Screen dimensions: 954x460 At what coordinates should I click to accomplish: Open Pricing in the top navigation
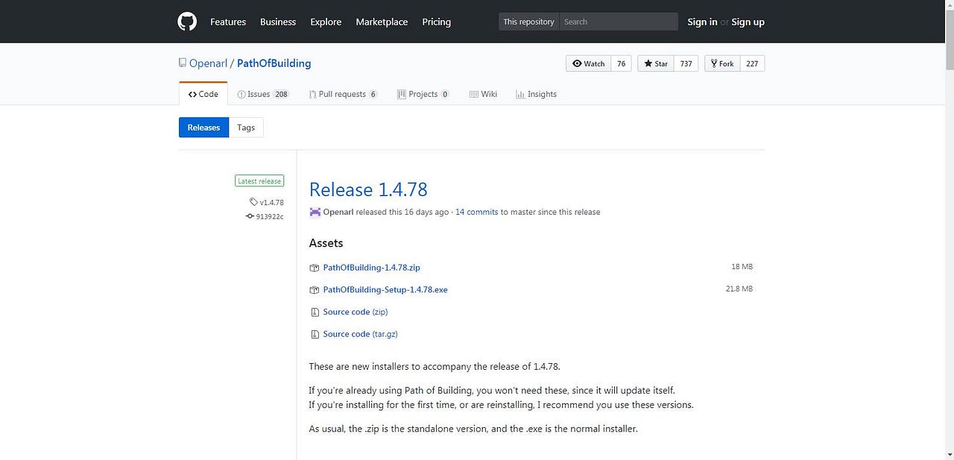437,22
